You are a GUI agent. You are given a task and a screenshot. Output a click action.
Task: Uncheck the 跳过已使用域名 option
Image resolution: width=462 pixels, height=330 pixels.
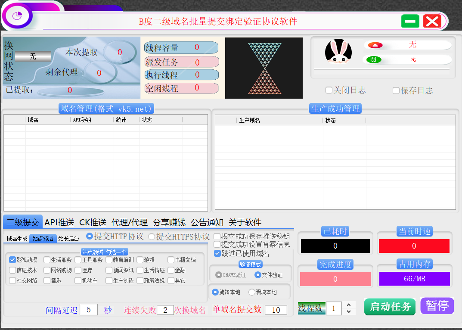(217, 253)
